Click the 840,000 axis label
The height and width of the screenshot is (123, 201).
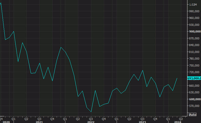tap(194, 45)
